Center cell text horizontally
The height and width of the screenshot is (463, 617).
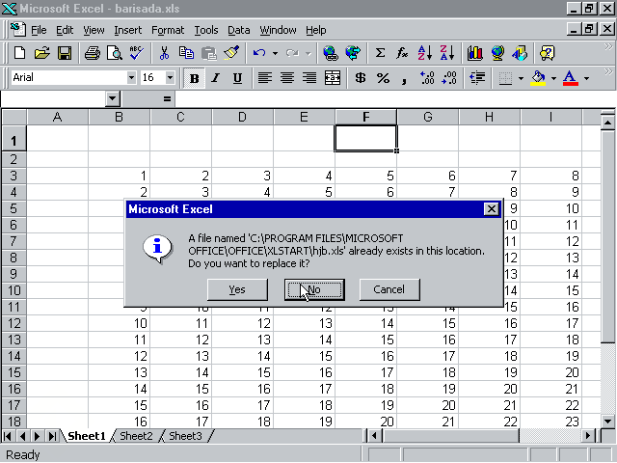[x=287, y=77]
